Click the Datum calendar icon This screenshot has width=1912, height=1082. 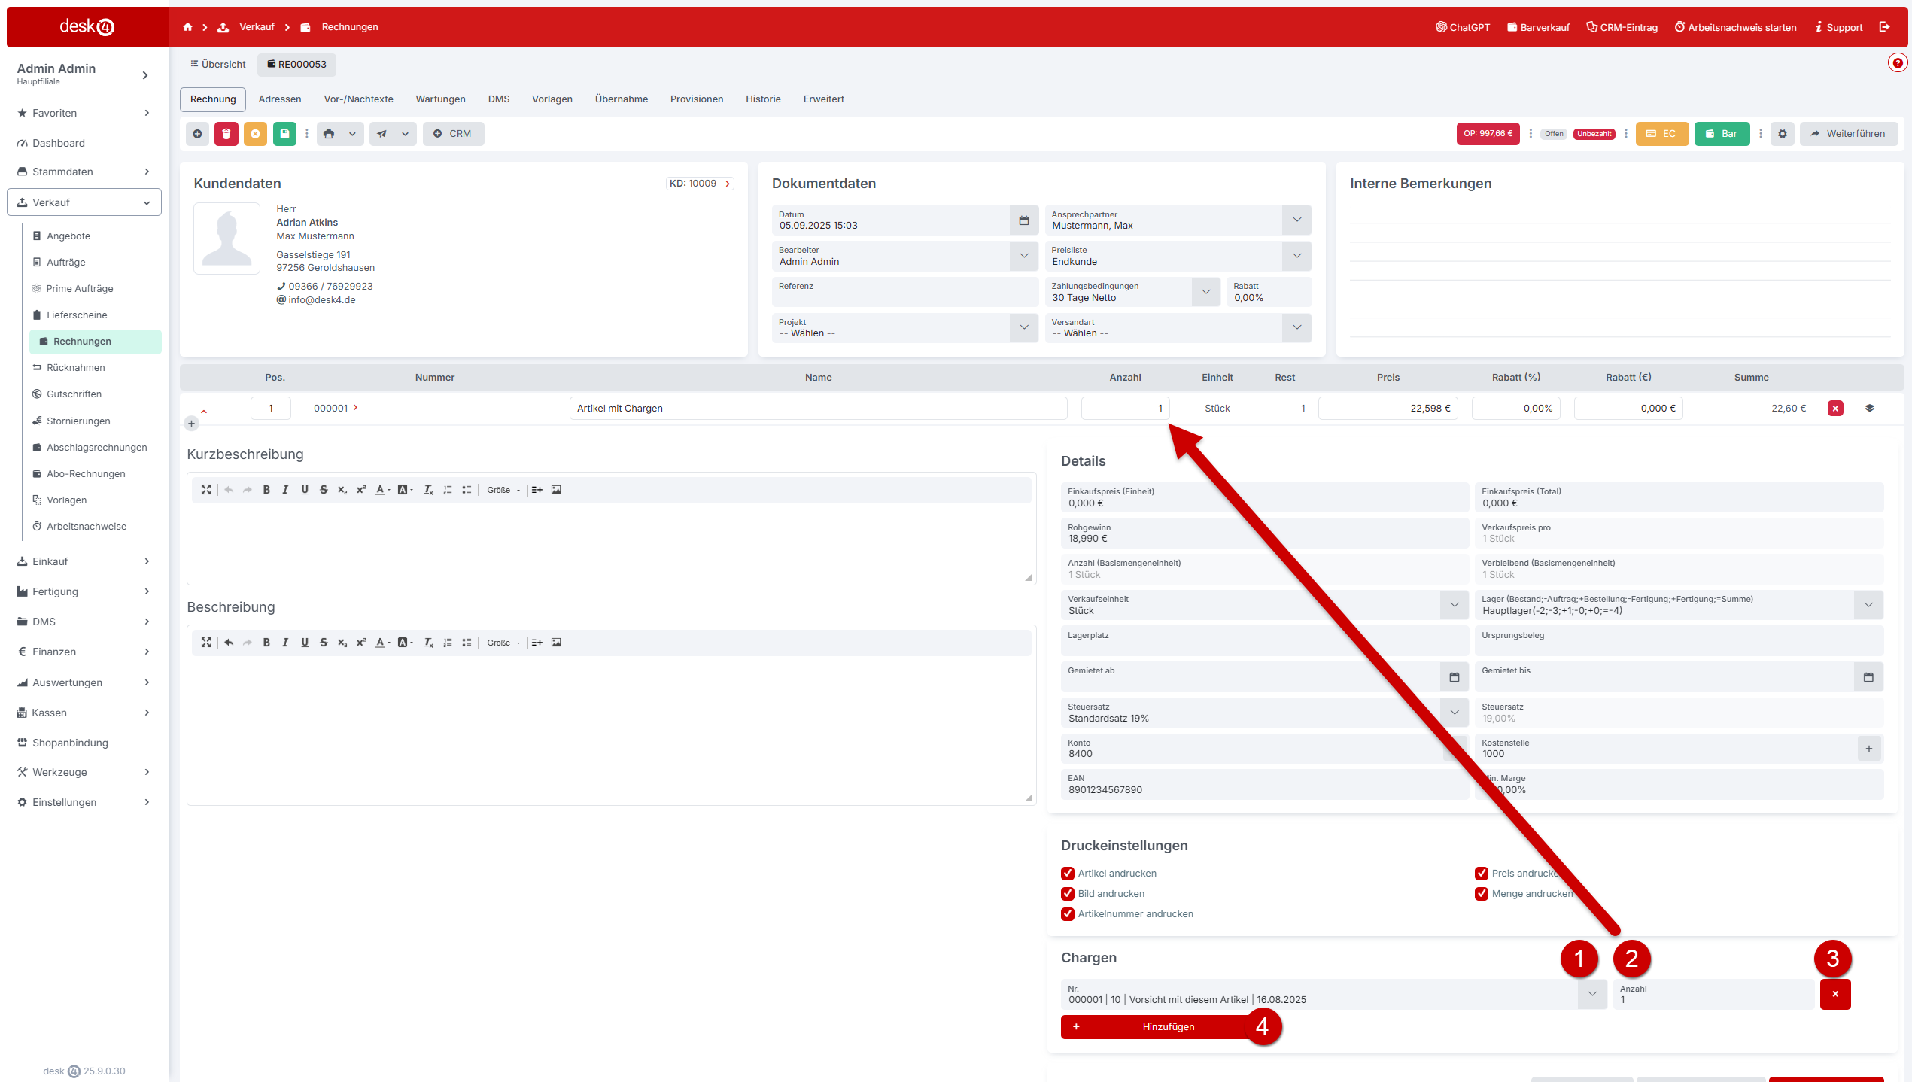click(x=1024, y=220)
